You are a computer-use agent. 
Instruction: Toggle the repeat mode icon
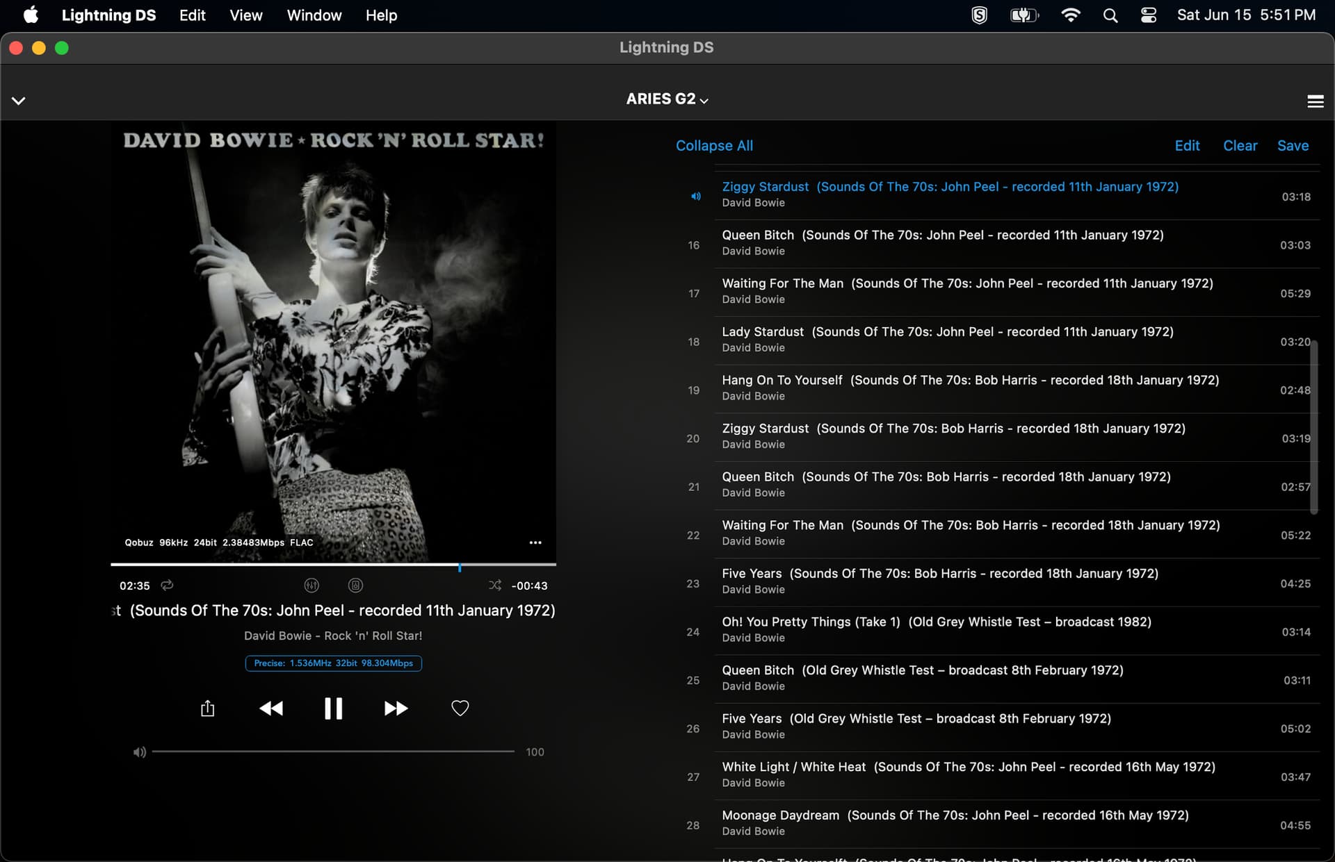[x=167, y=585]
